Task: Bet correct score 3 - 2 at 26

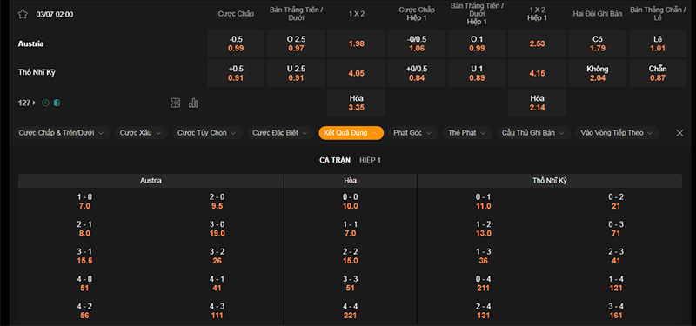Action: click(217, 256)
